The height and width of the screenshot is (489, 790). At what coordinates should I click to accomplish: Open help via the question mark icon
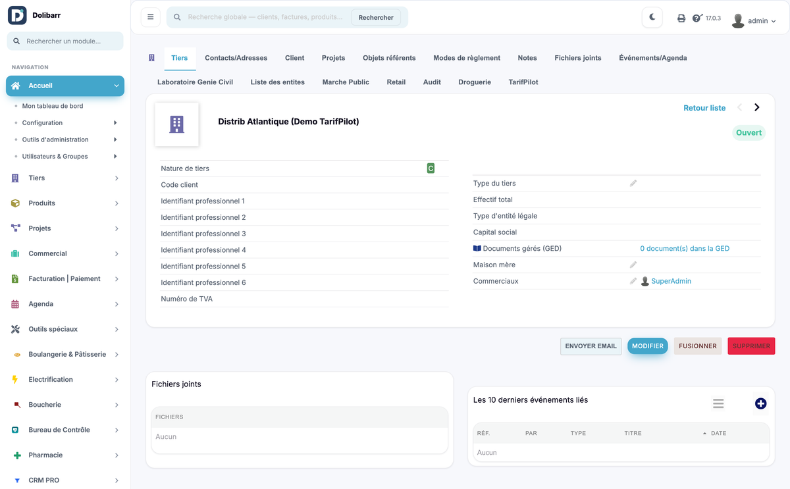[x=697, y=18]
